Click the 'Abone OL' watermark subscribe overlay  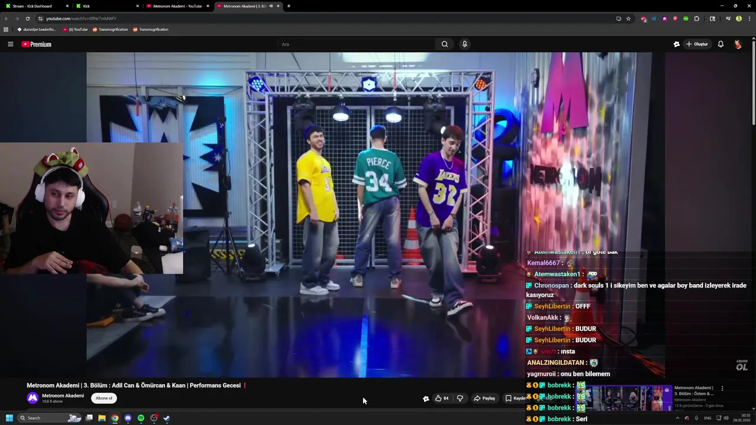742,365
